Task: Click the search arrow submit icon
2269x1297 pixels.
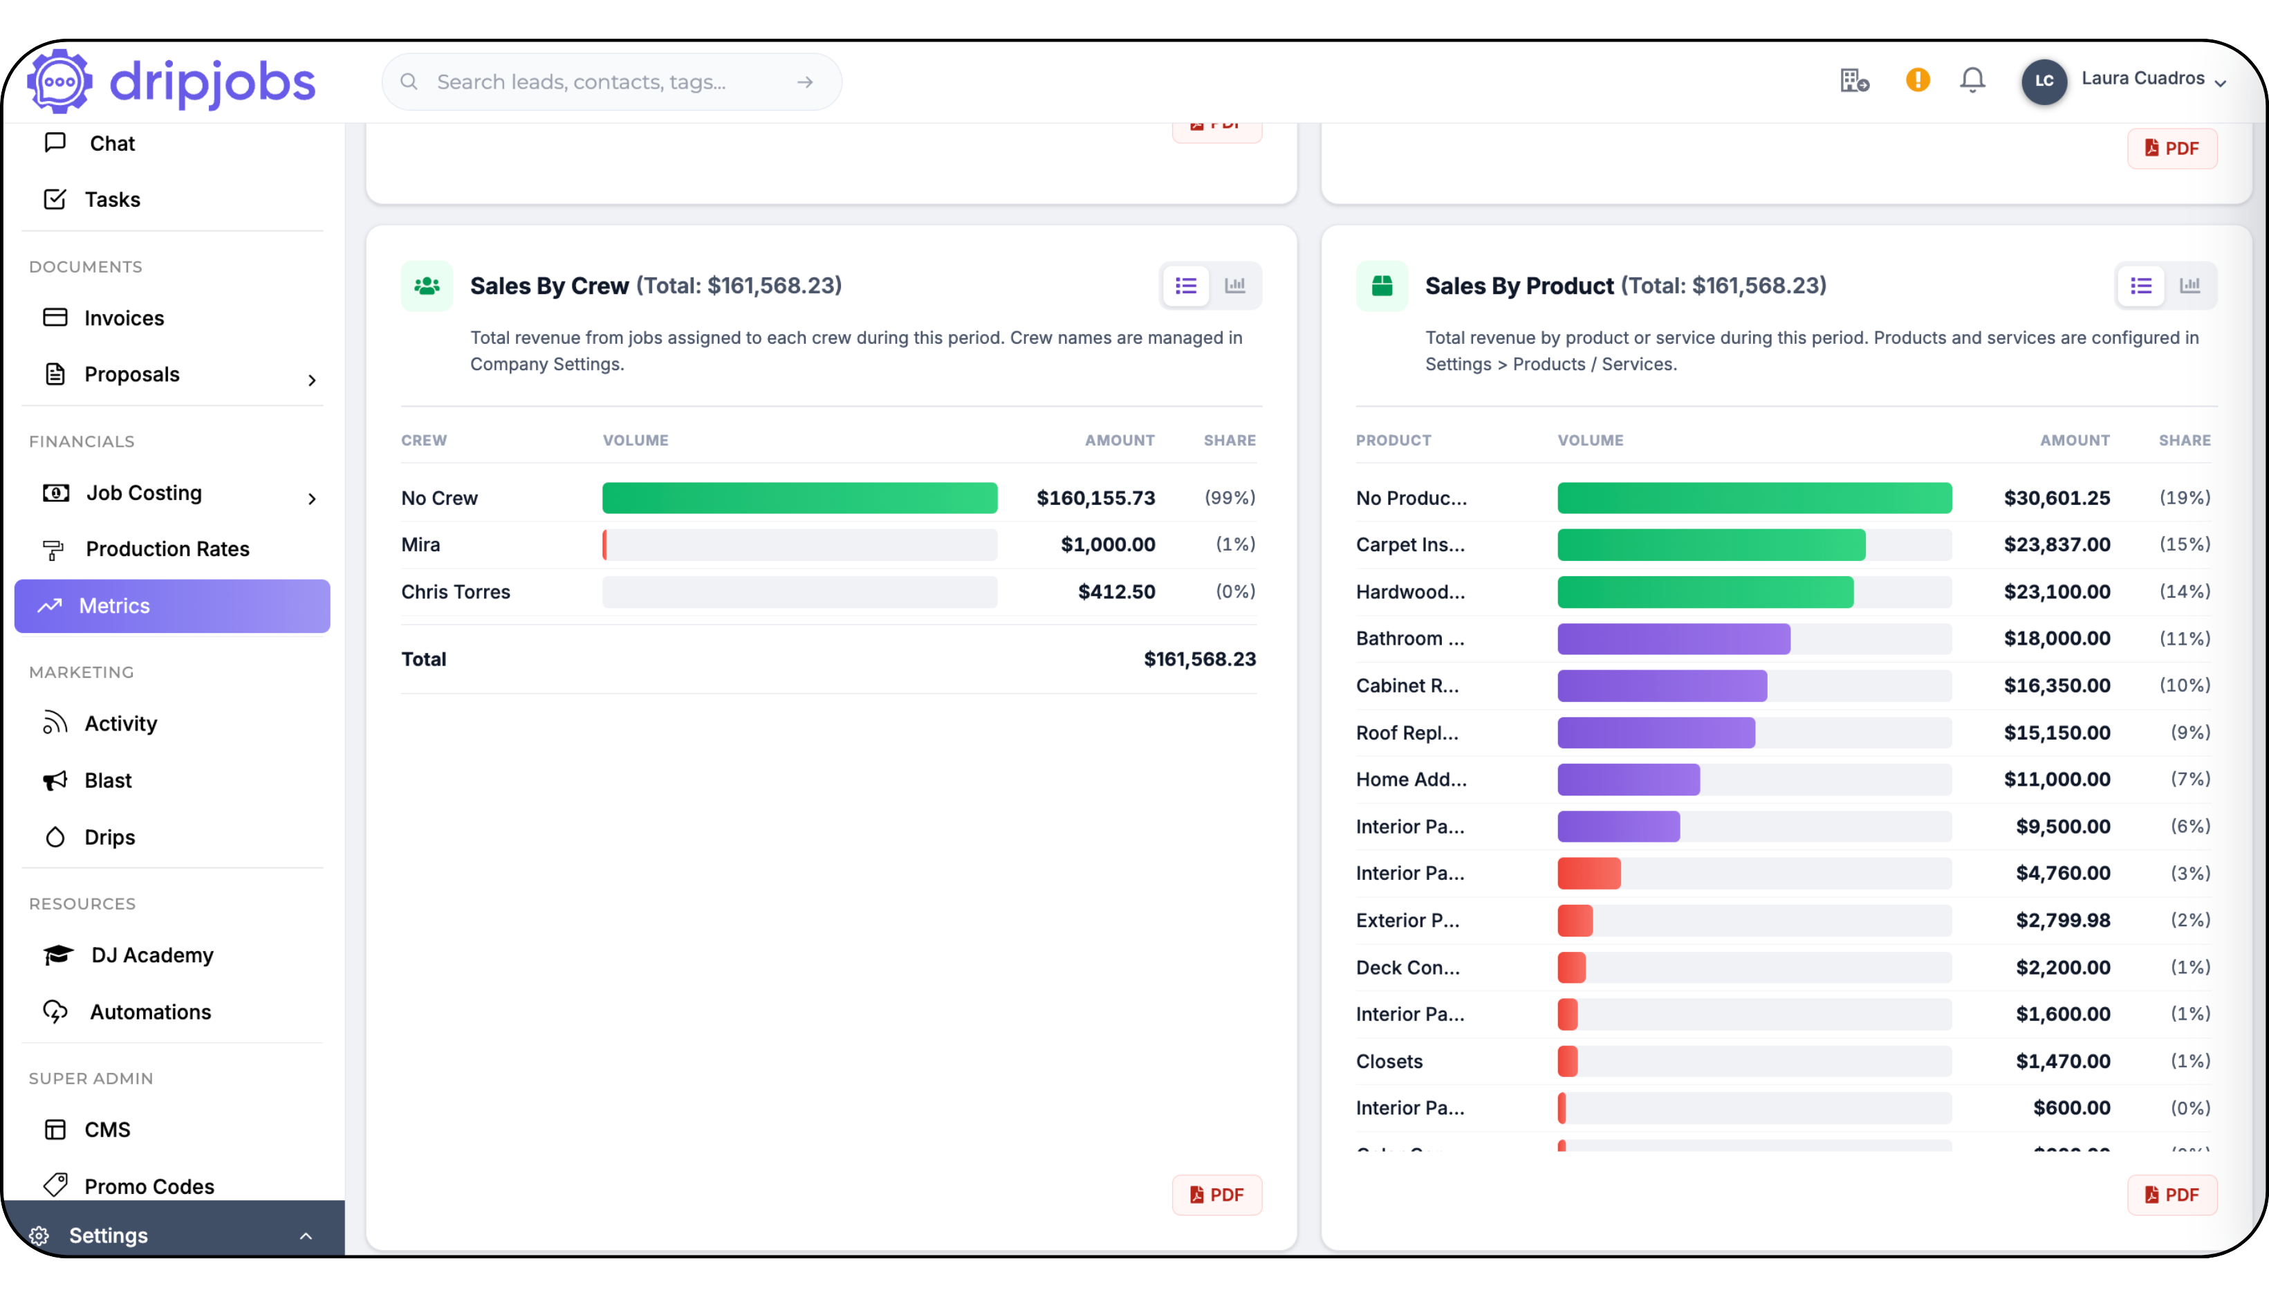Action: point(805,82)
